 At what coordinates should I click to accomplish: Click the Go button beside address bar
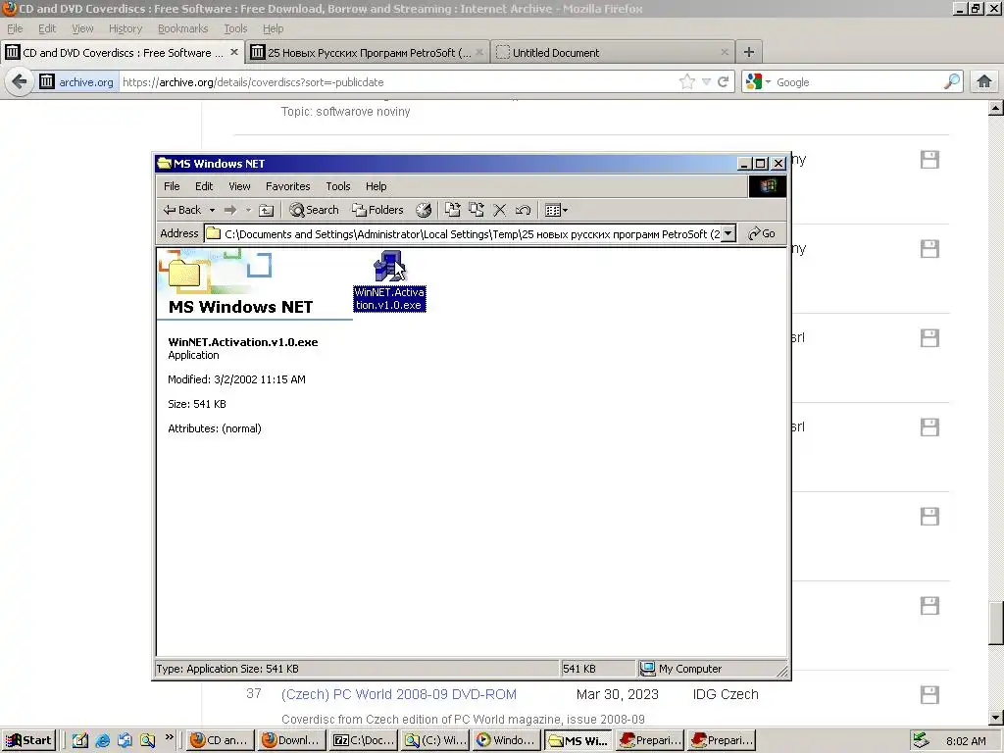762,233
